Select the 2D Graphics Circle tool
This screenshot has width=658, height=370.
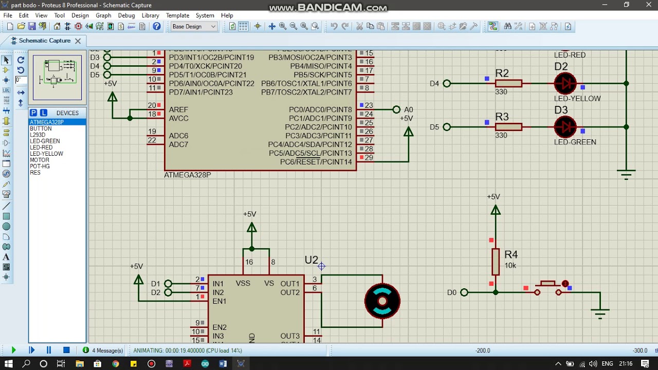coord(6,227)
